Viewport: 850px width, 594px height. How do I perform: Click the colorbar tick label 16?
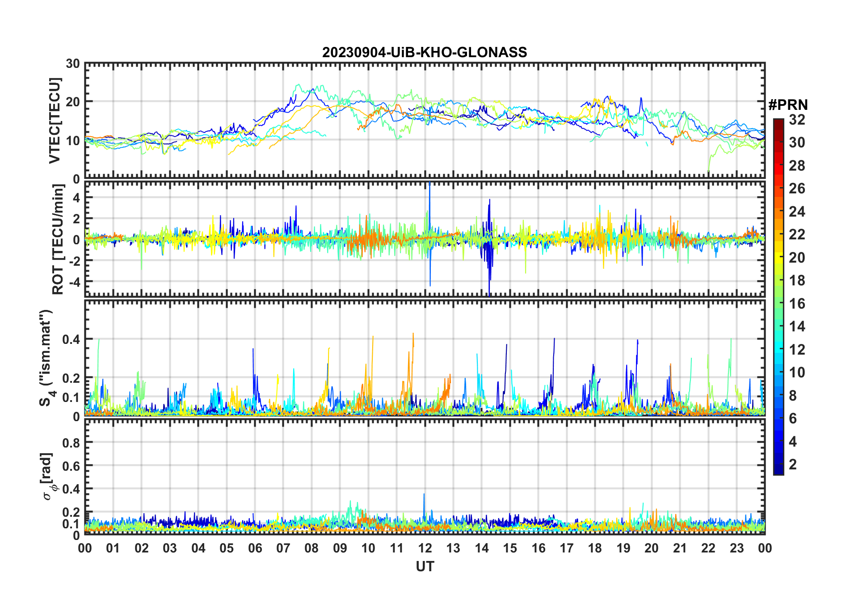point(797,304)
